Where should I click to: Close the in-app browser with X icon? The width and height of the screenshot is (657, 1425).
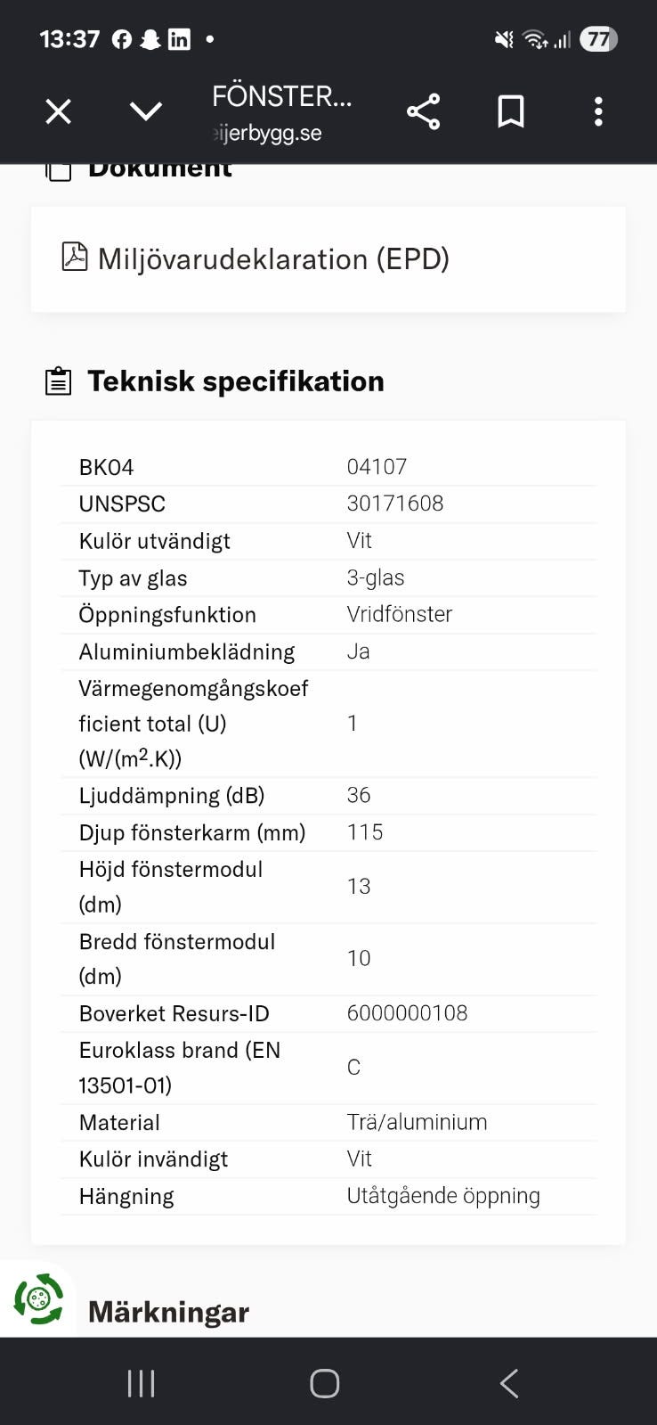(59, 111)
